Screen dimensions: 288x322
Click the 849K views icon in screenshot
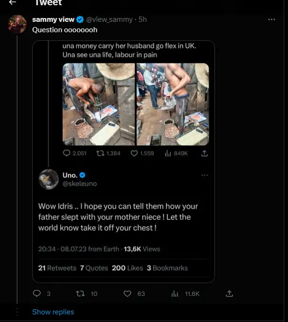click(x=167, y=153)
